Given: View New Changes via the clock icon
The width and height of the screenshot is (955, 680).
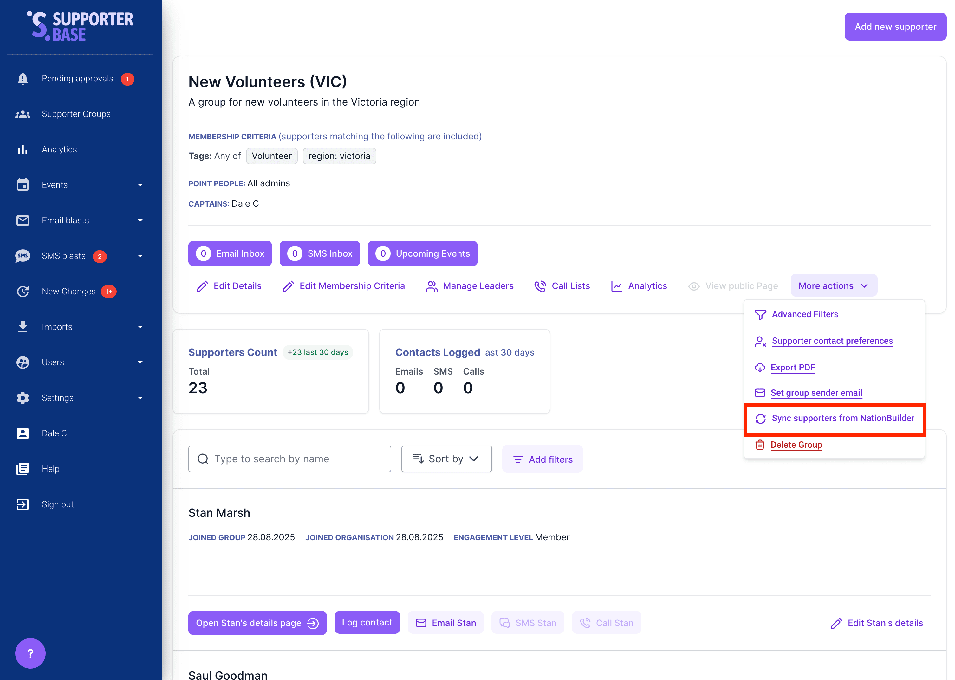Looking at the screenshot, I should point(23,292).
